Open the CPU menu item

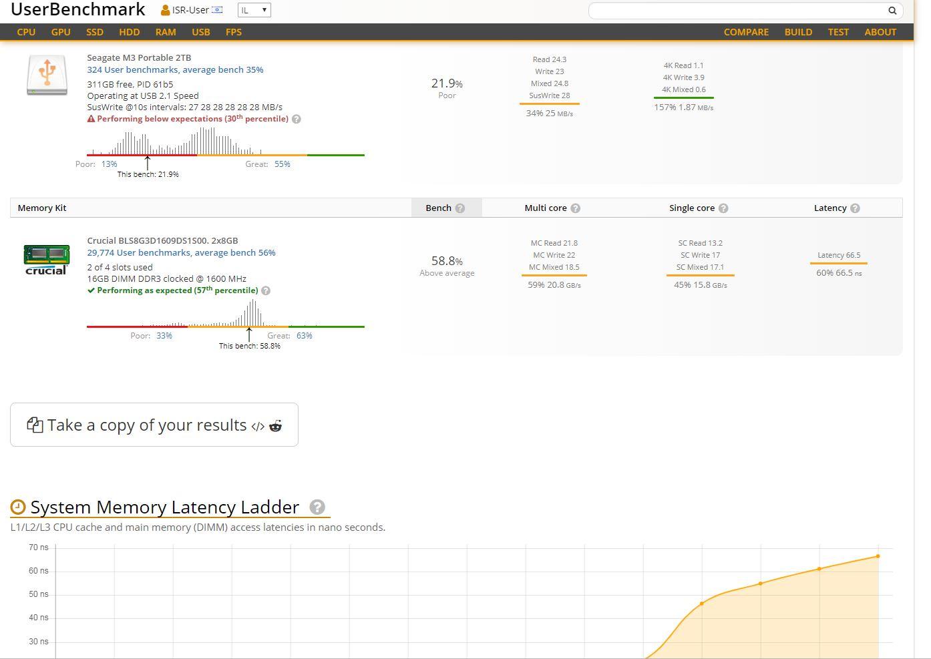[26, 32]
